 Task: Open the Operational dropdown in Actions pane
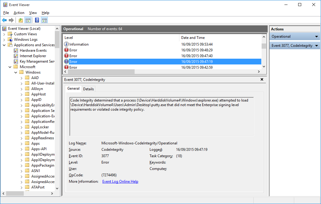coord(316,36)
